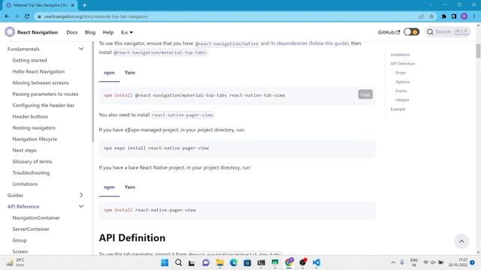Go back using browser back arrow
Image resolution: width=481 pixels, height=270 pixels.
[x=7, y=16]
